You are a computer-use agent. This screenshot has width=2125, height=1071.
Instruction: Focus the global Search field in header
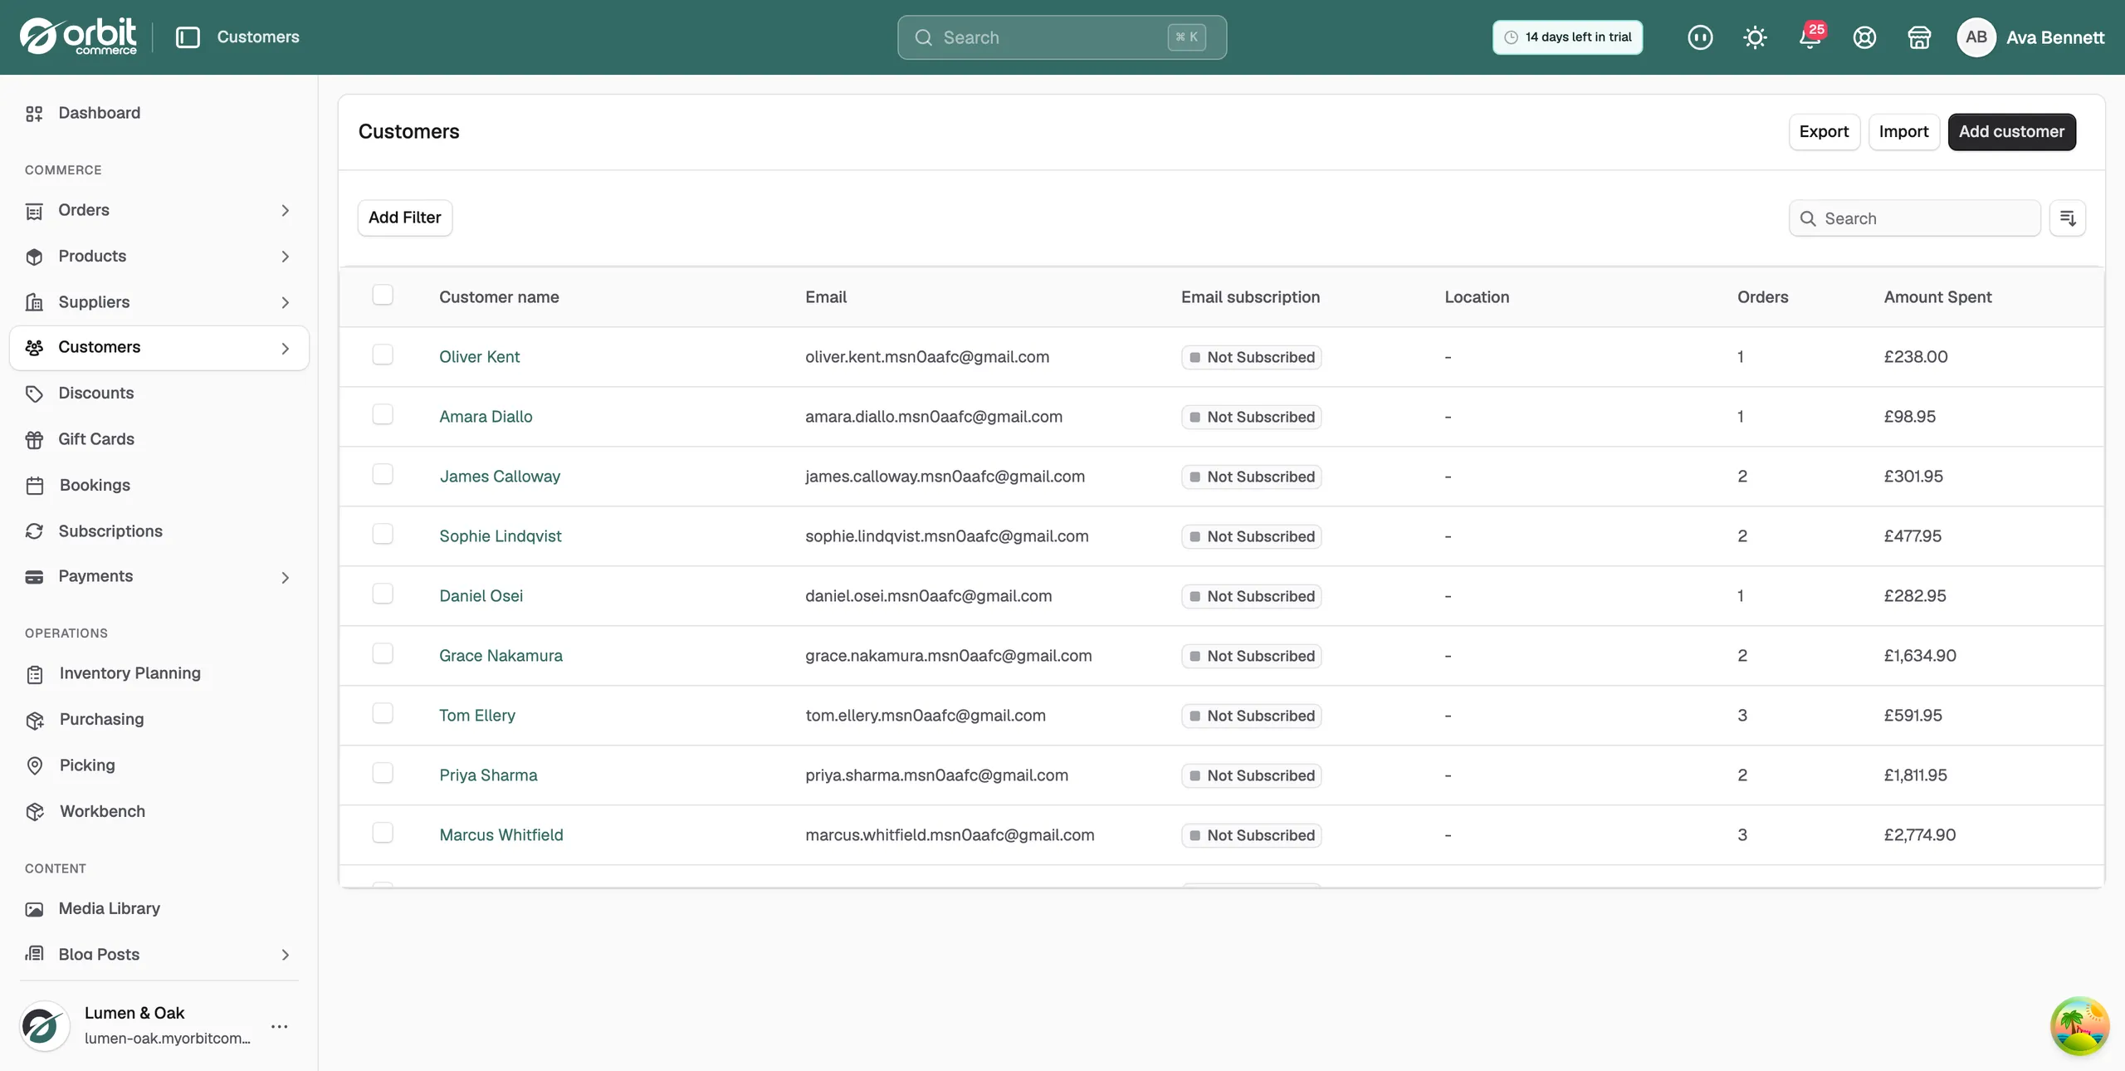tap(1062, 37)
